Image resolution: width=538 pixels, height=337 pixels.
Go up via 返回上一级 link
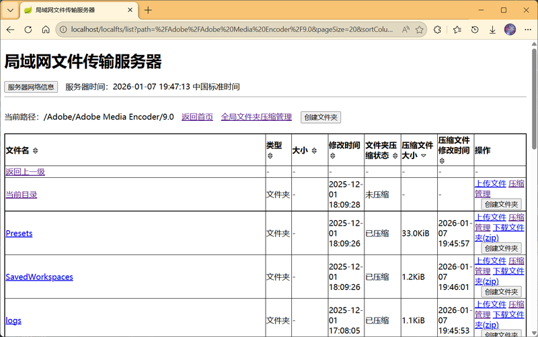click(25, 172)
